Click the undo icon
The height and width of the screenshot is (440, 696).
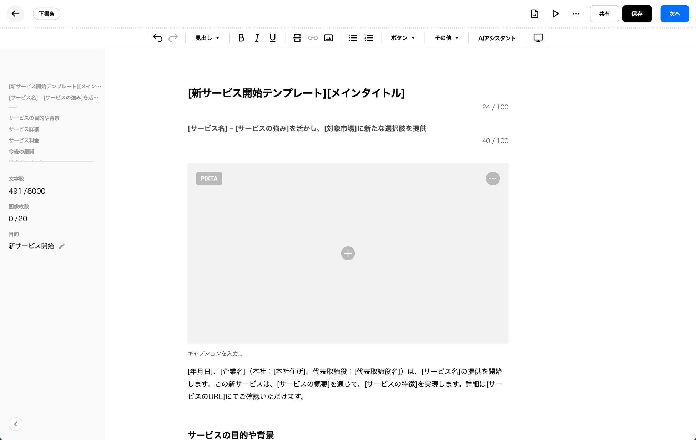(x=158, y=38)
